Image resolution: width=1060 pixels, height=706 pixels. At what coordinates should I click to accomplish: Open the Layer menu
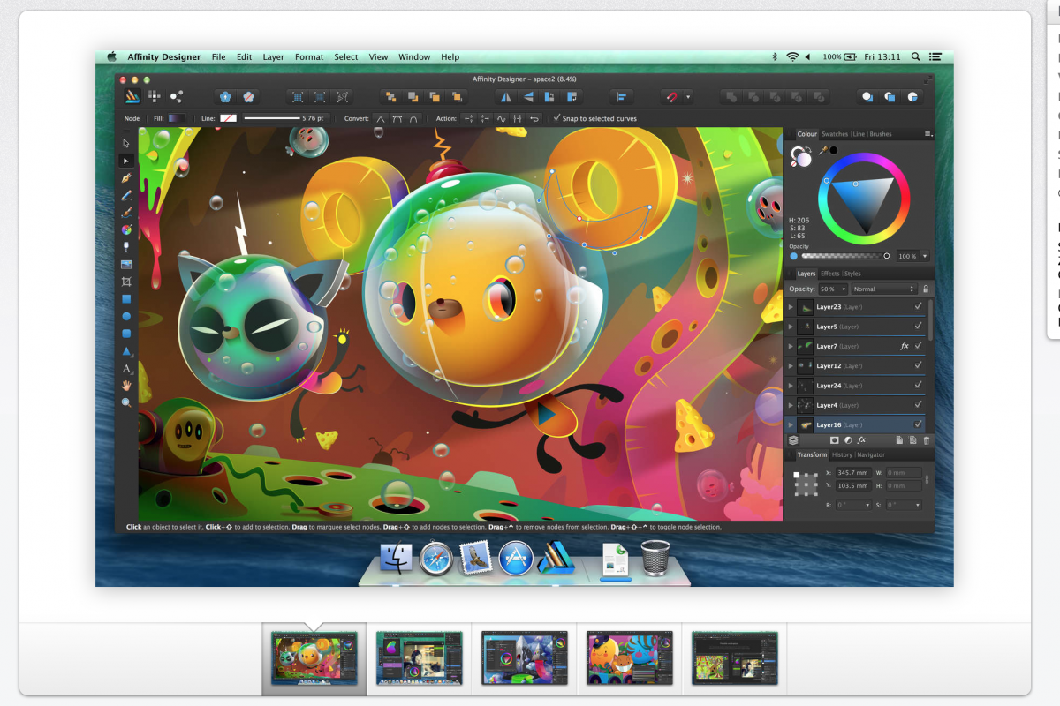pos(274,56)
